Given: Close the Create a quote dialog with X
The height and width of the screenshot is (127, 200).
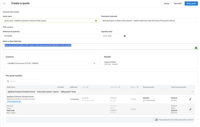Looking at the screenshot, I should (x=4, y=3).
